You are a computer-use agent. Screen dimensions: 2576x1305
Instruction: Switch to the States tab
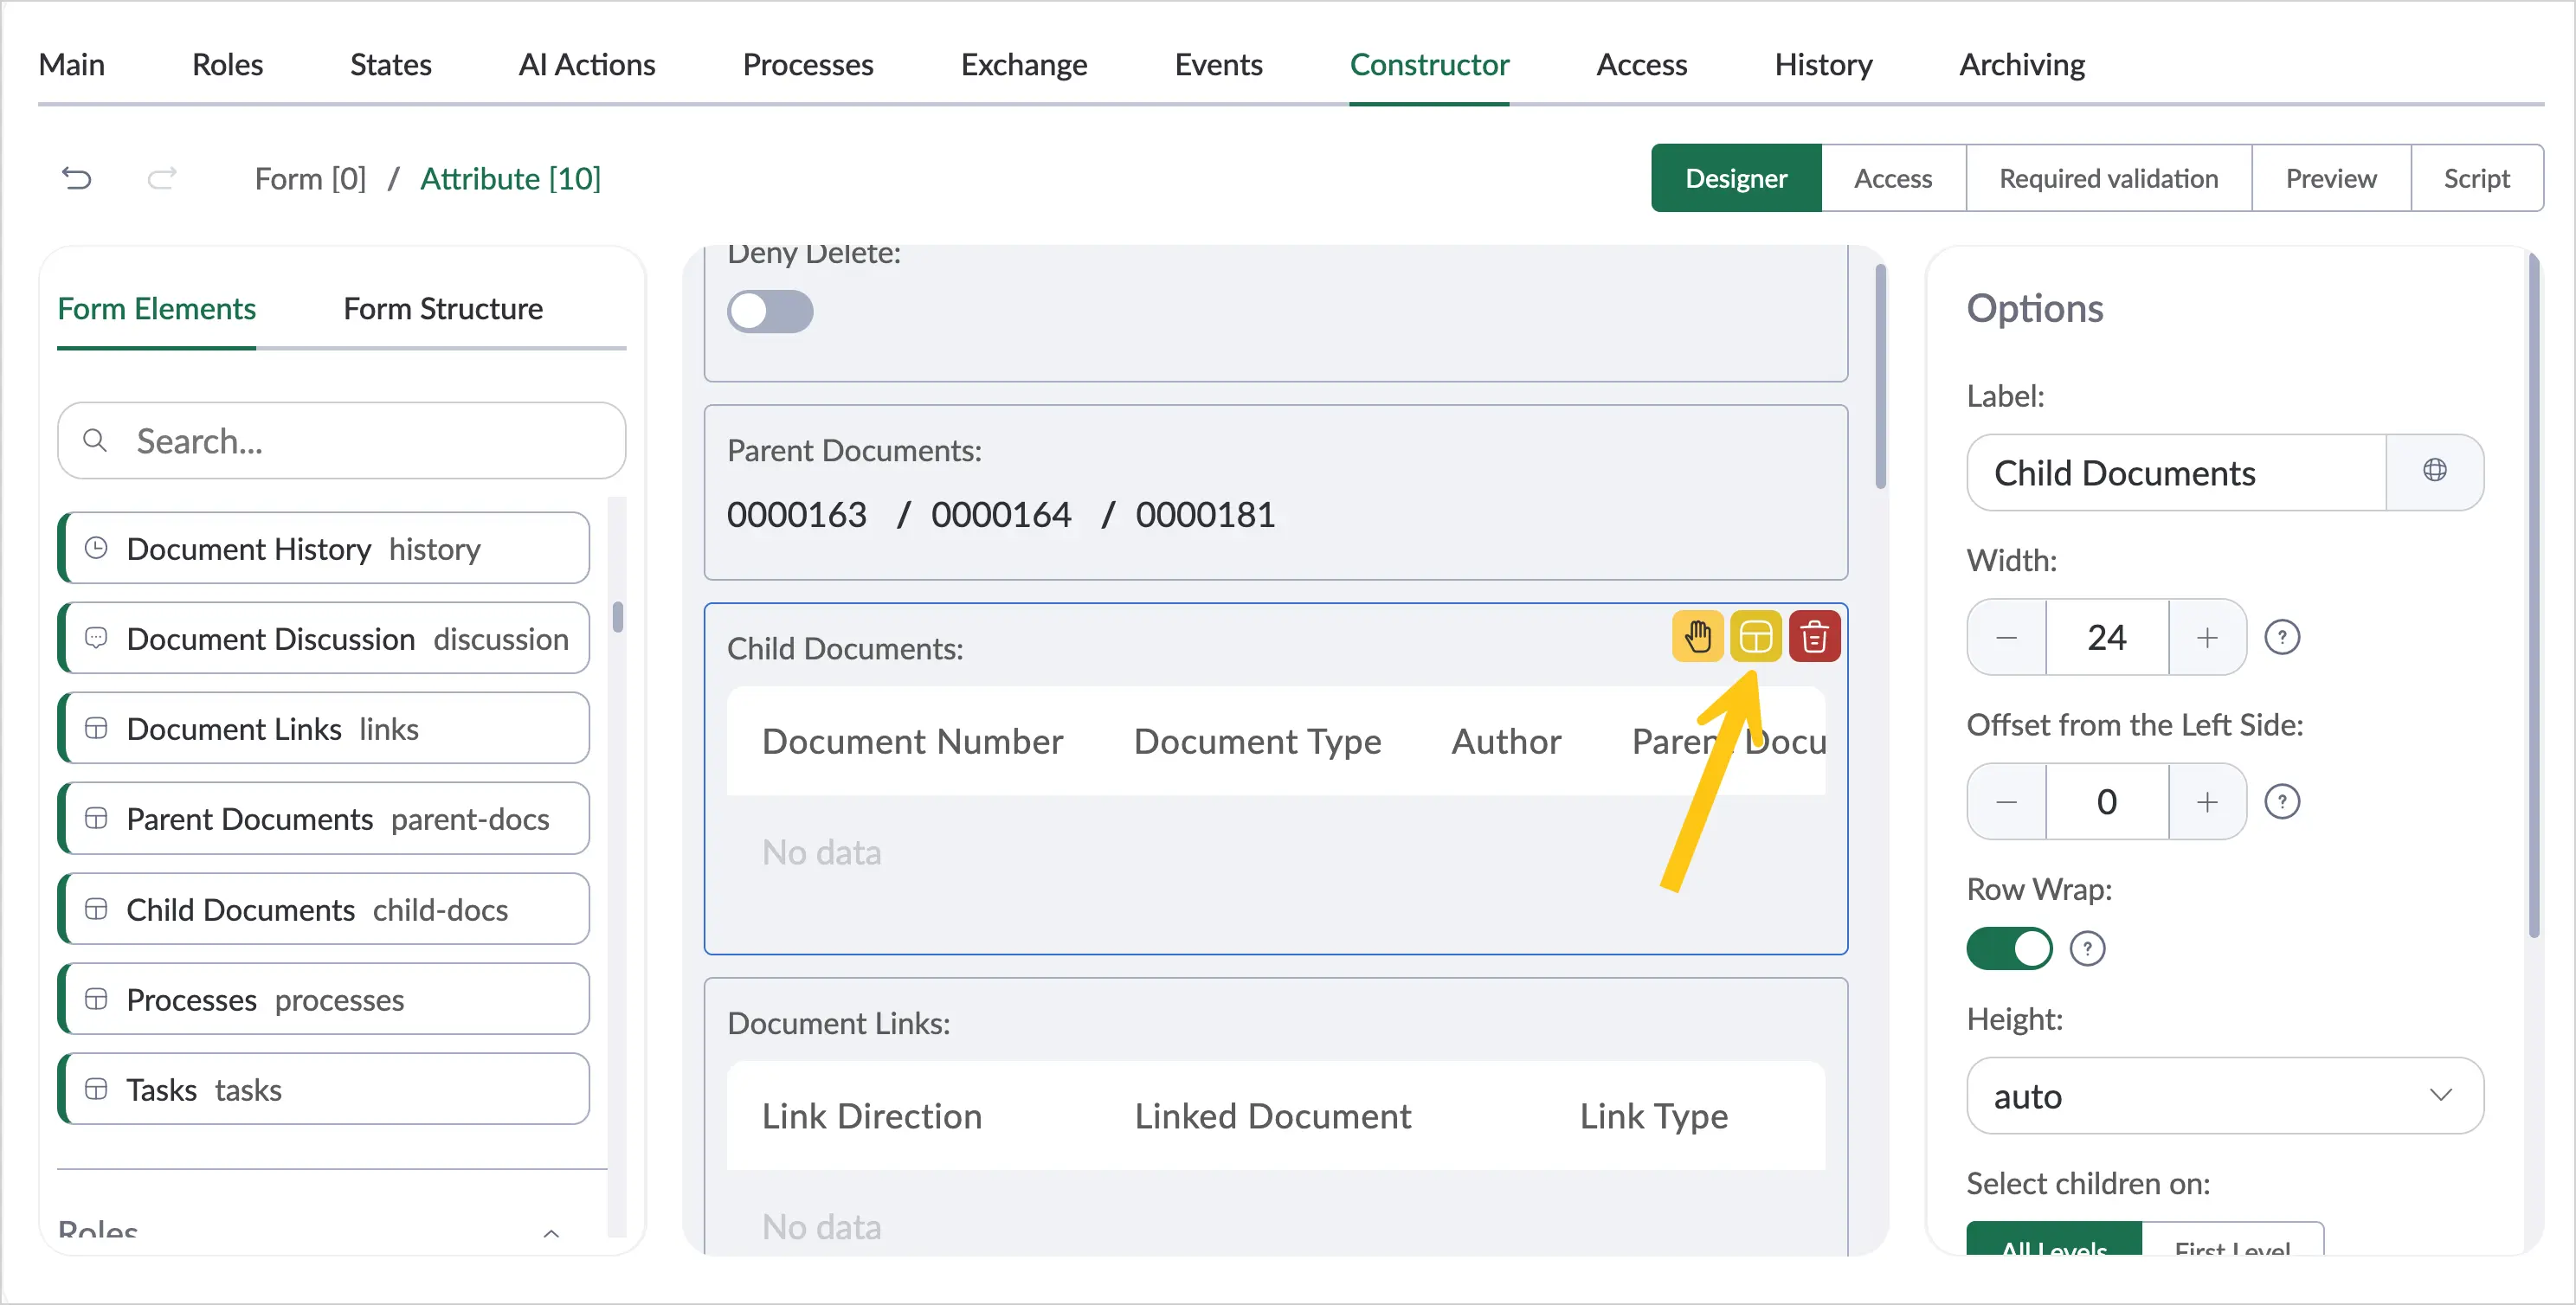(x=390, y=64)
